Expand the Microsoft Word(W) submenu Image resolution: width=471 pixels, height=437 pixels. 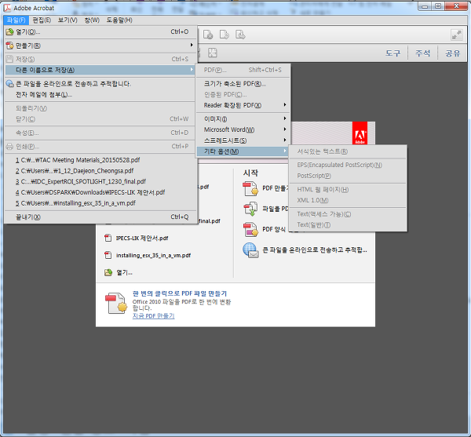pyautogui.click(x=243, y=129)
